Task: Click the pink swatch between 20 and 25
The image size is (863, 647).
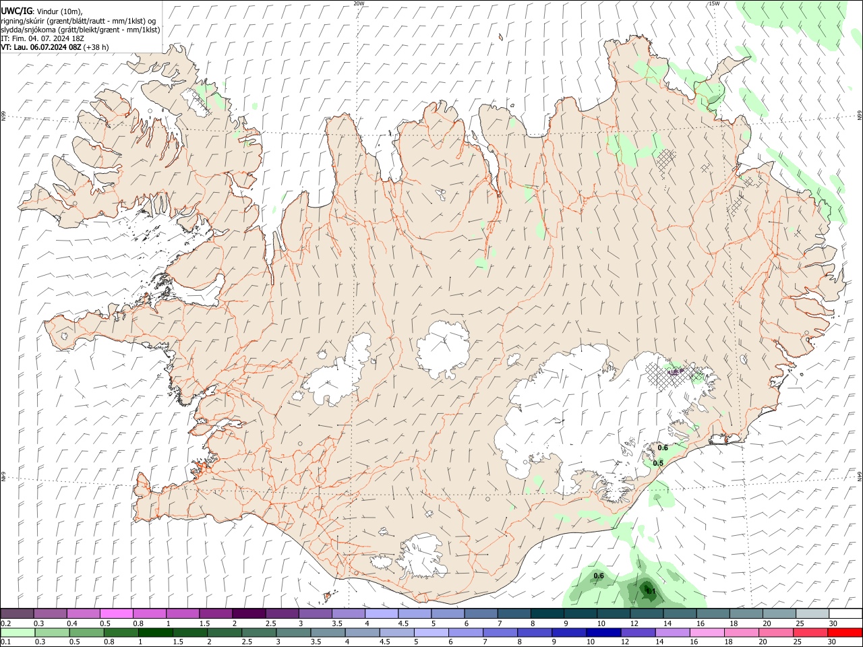Action: [776, 633]
